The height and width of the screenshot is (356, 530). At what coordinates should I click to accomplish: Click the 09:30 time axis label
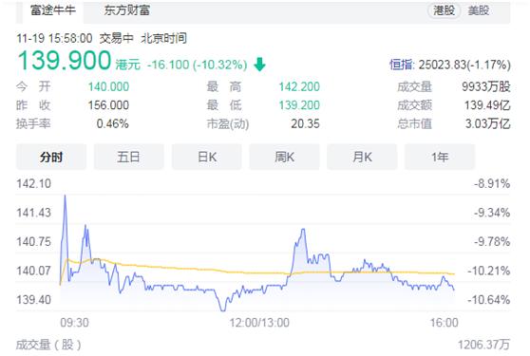click(75, 323)
